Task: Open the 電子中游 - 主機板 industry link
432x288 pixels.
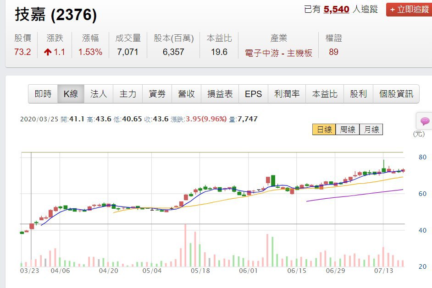Action: [278, 53]
